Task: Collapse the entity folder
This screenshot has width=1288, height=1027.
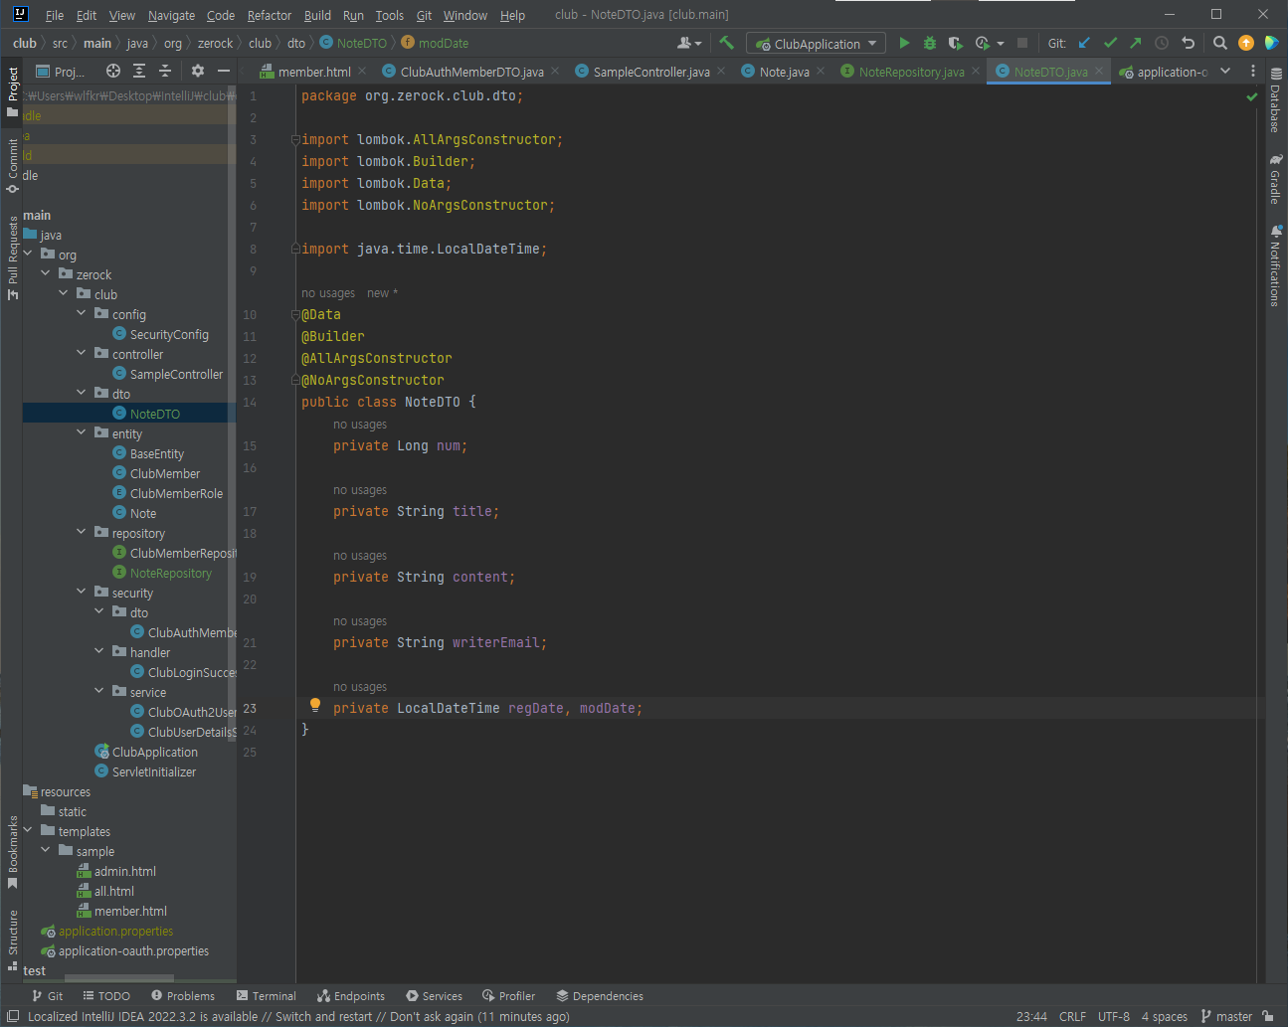Action: tap(82, 432)
